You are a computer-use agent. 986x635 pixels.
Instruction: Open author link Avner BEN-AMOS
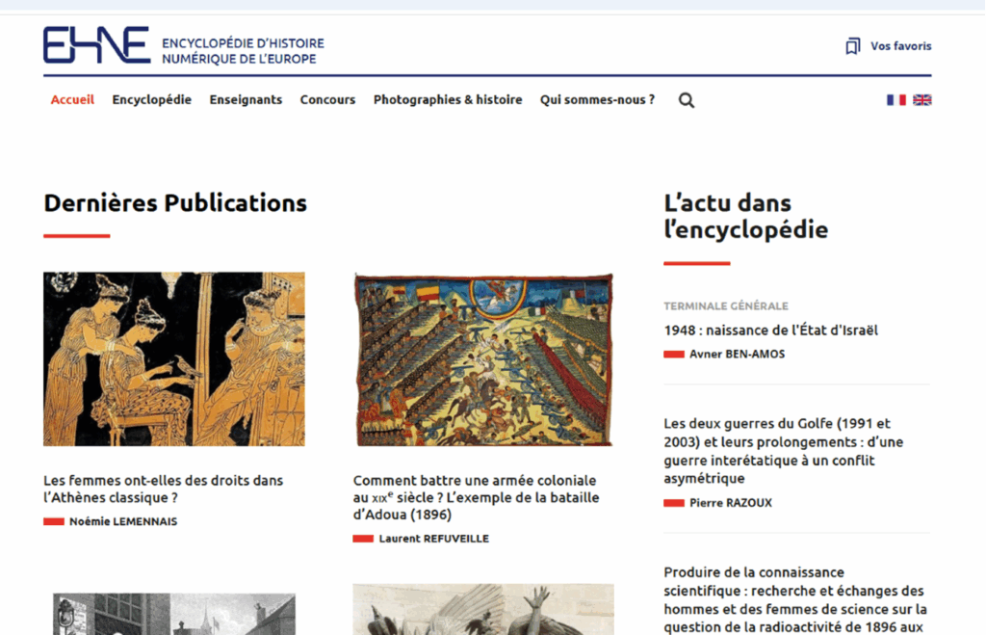[x=737, y=354]
